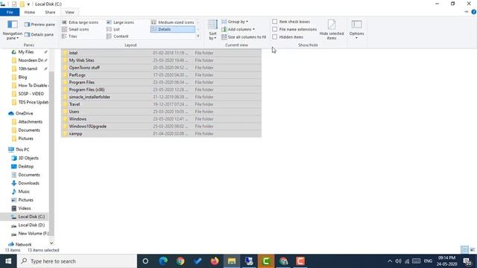Screen dimensions: 477x268
Task: Launch Google Chrome from taskbar
Action: tap(180, 261)
